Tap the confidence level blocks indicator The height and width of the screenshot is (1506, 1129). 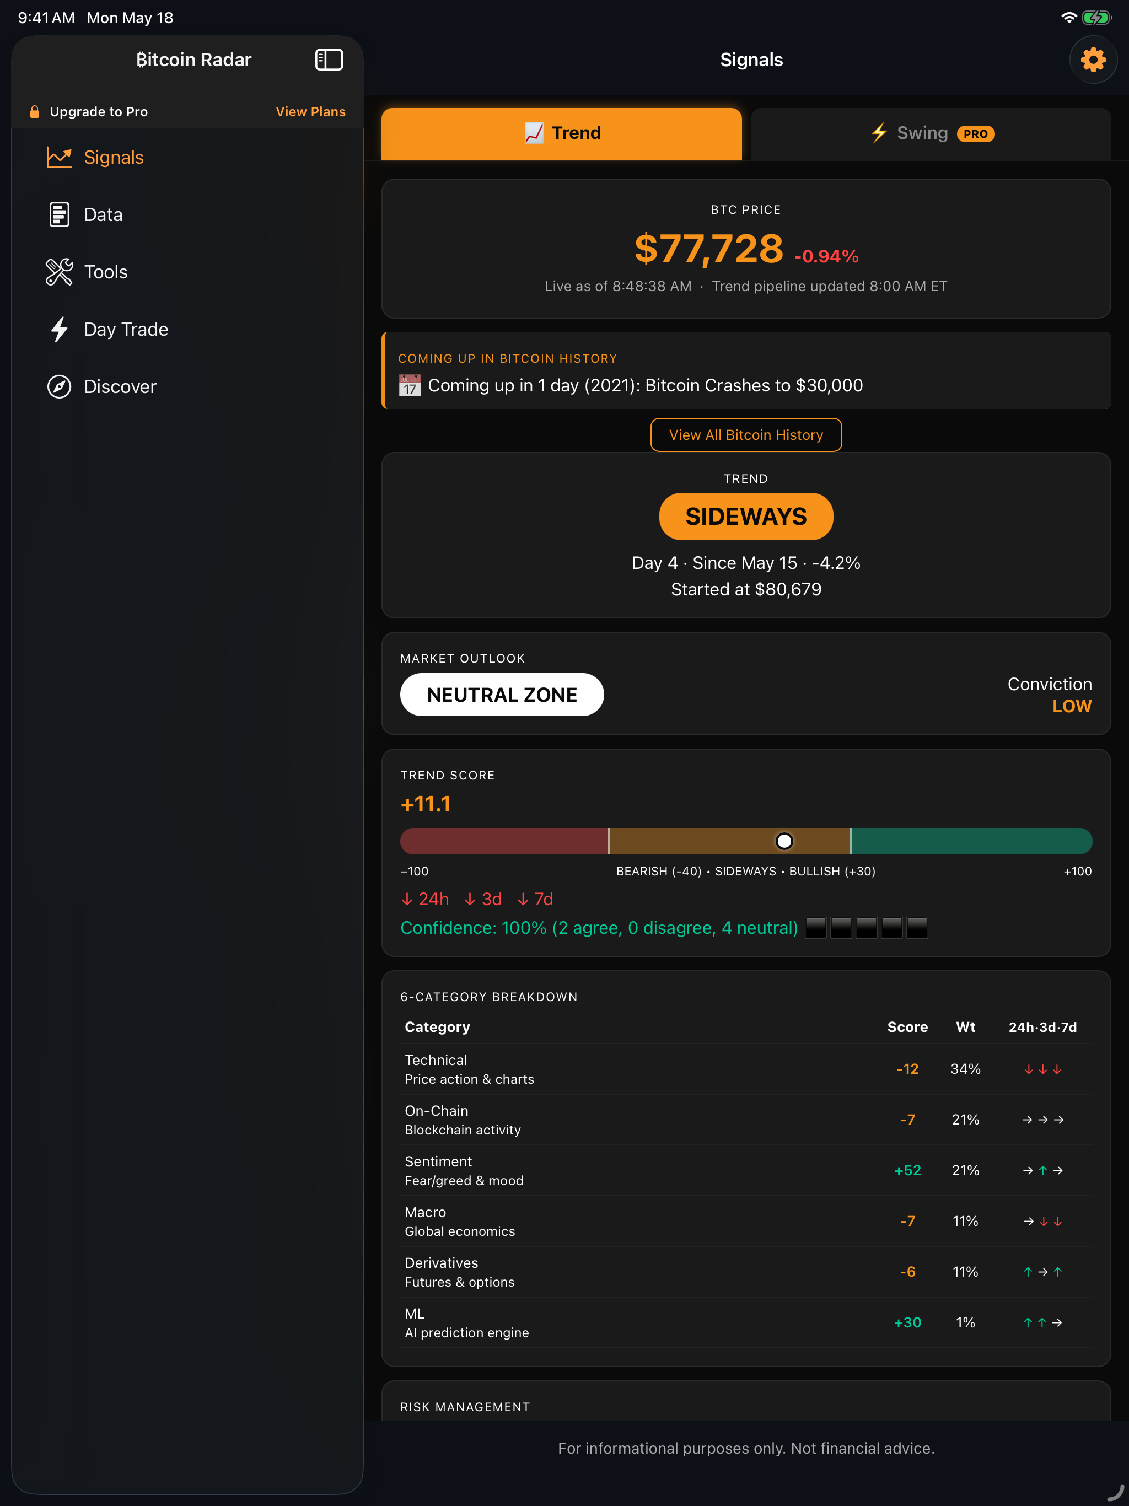(866, 928)
